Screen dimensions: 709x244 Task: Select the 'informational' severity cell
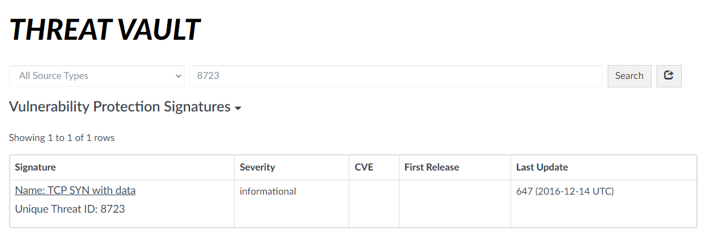(268, 192)
